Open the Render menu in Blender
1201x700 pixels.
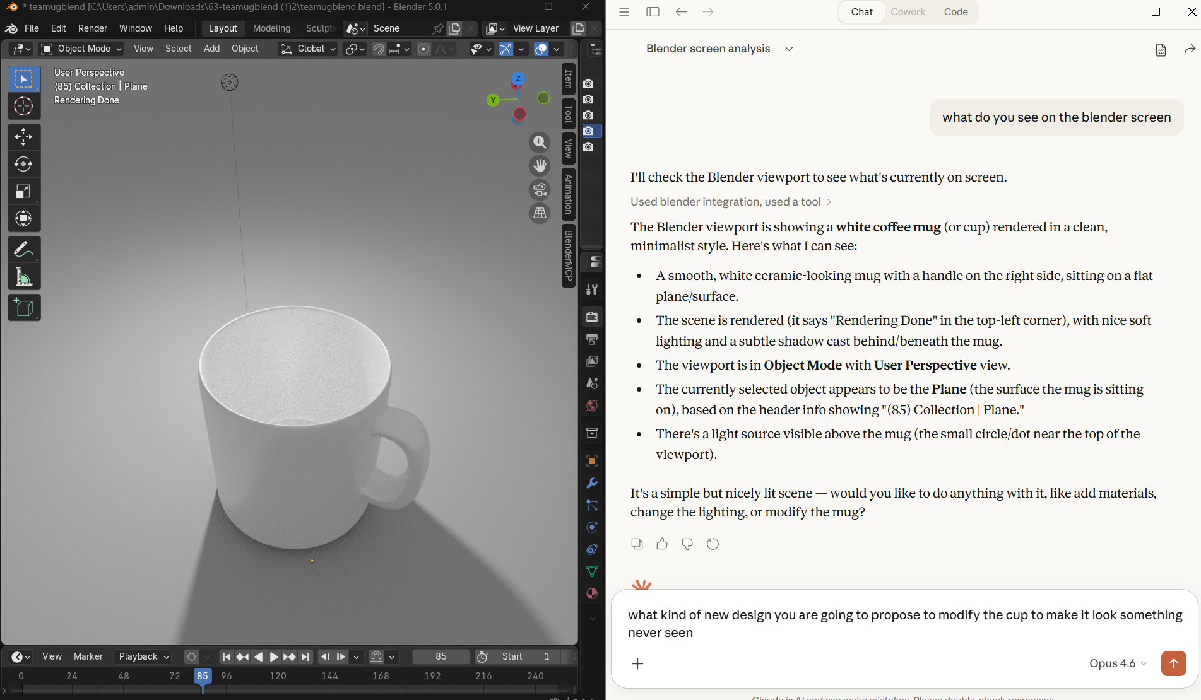pyautogui.click(x=92, y=28)
